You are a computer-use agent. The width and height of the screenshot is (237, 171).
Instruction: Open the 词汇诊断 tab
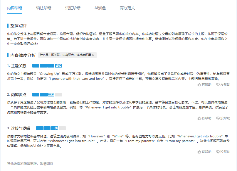tap(73, 8)
